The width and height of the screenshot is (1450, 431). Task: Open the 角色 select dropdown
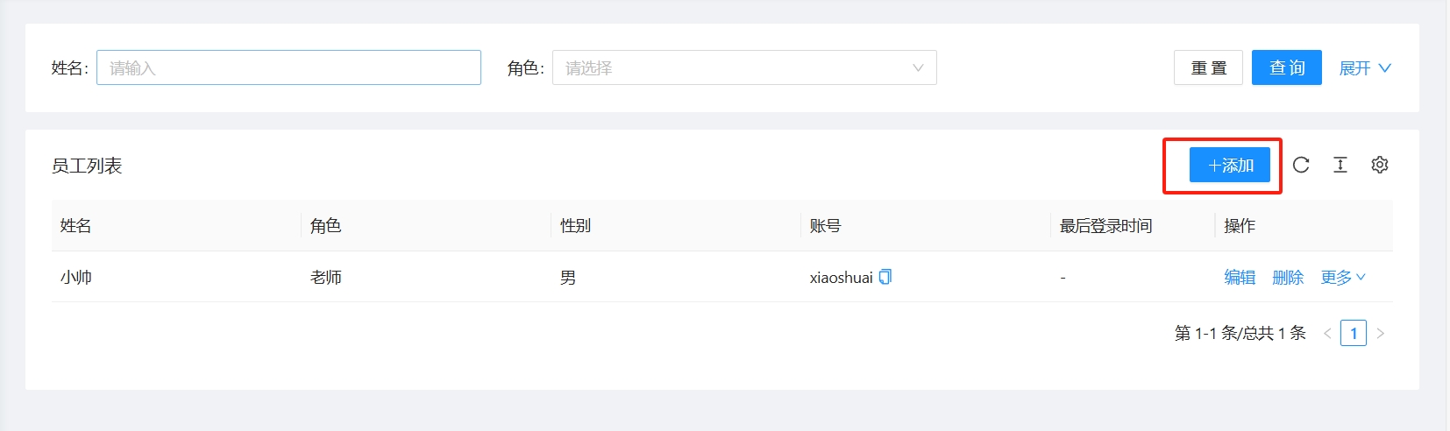743,67
